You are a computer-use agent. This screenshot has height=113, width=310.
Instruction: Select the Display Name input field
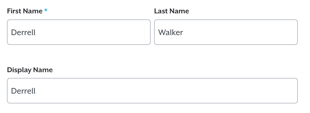(152, 91)
